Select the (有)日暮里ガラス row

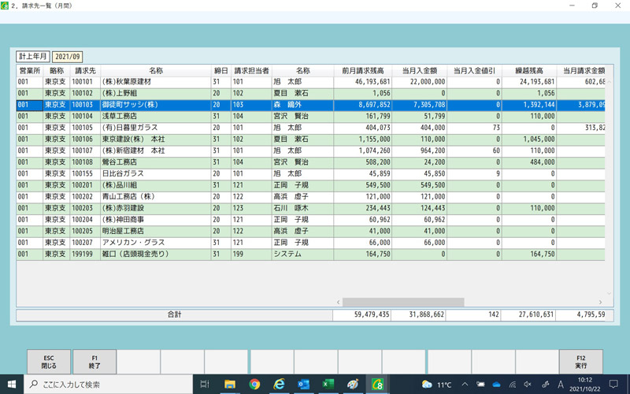[x=310, y=128]
